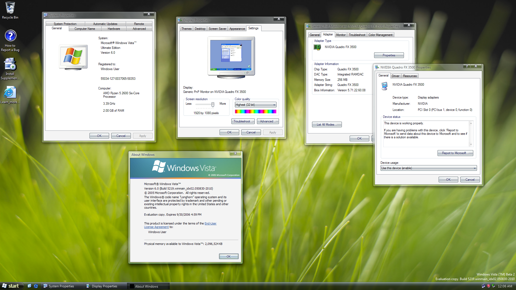
Task: Click the Safely Remove Hardware tray icon
Action: 493,286
